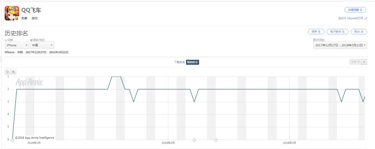Click the 电子邮件 button
The height and width of the screenshot is (149, 375).
(337, 32)
